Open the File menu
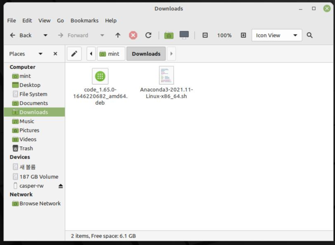 click(12, 21)
